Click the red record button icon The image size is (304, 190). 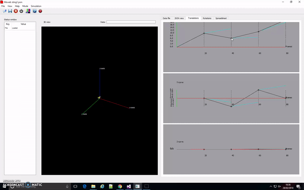40,11
